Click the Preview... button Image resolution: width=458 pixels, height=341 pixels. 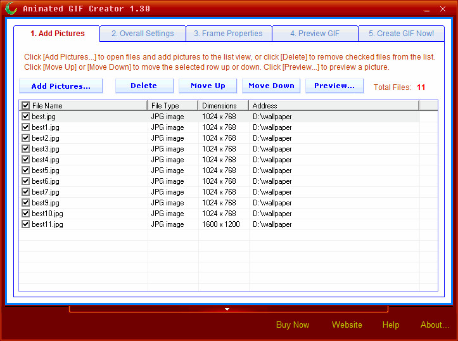334,86
